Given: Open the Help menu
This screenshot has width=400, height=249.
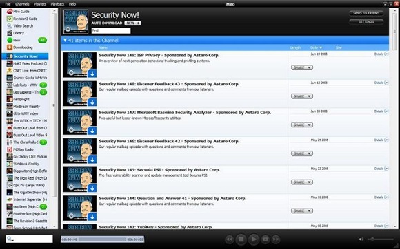Looking at the screenshot, I should [x=72, y=4].
